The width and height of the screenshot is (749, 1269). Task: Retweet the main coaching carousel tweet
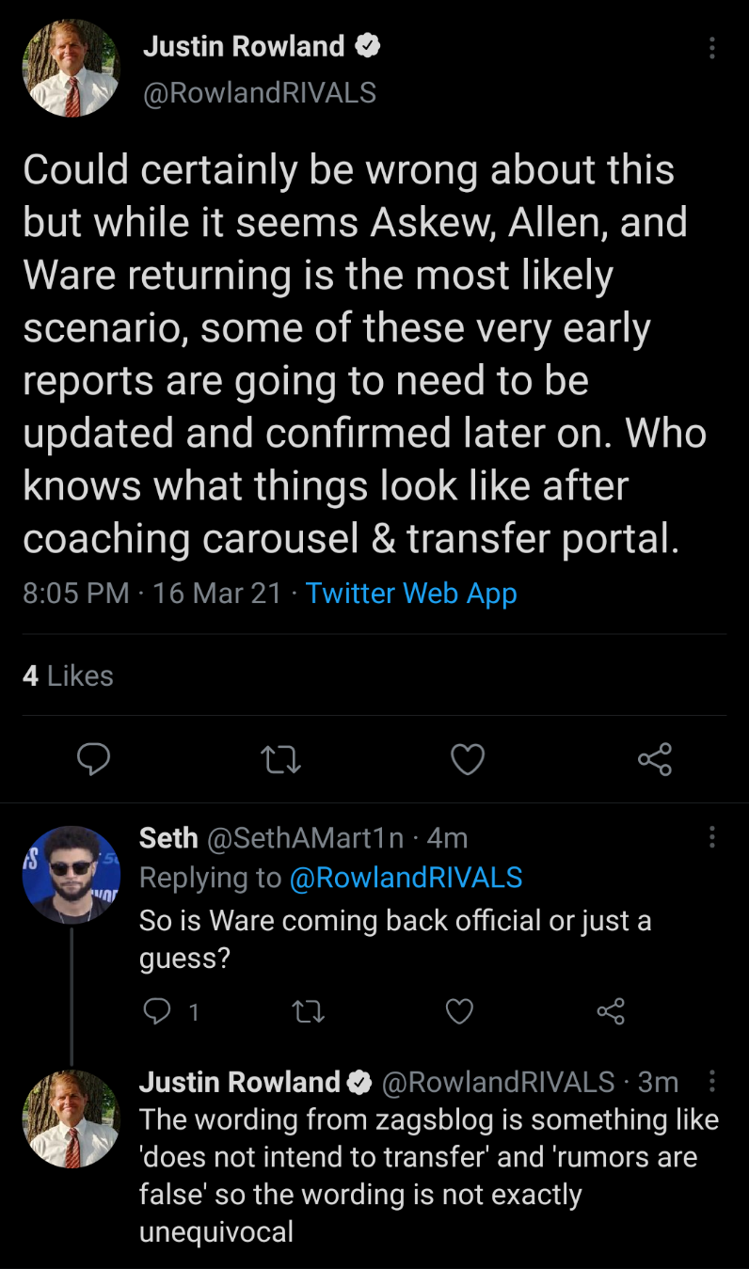pos(279,759)
